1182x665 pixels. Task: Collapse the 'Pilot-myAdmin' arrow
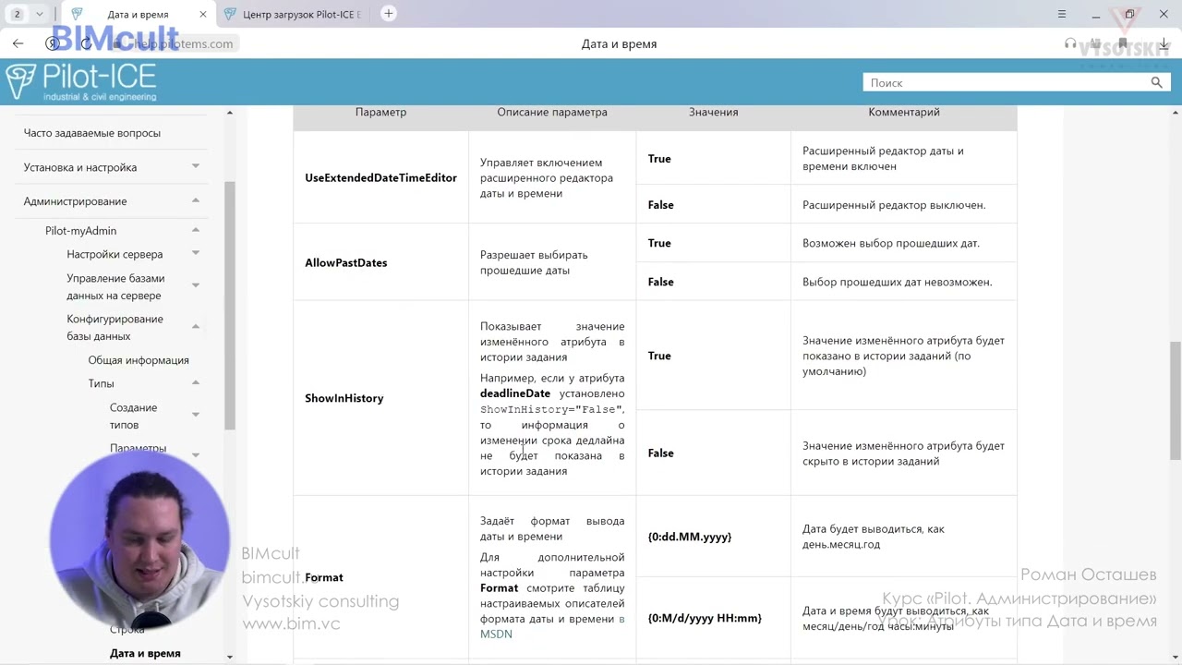pos(196,230)
